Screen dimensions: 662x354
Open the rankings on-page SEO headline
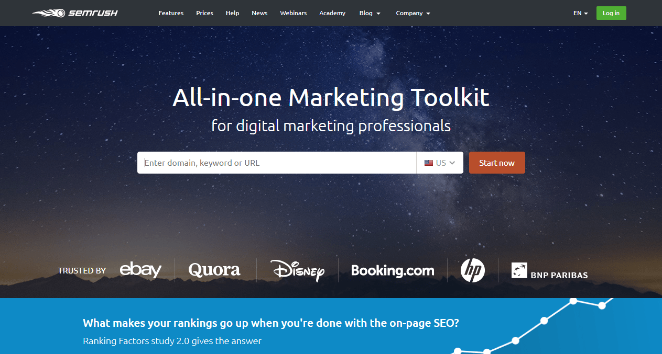tap(271, 323)
